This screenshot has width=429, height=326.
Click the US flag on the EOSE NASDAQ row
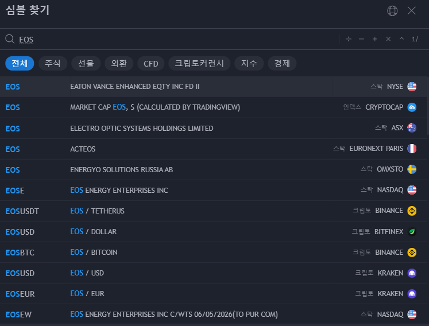point(412,190)
